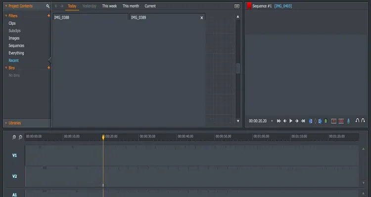
Task: Open search in Project Contents
Action: click(47, 6)
